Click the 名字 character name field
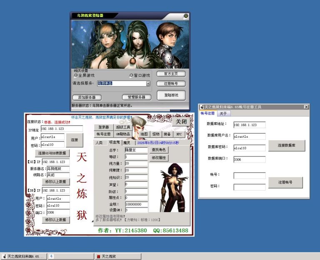Screen dimensions: 320x260 click(136, 150)
